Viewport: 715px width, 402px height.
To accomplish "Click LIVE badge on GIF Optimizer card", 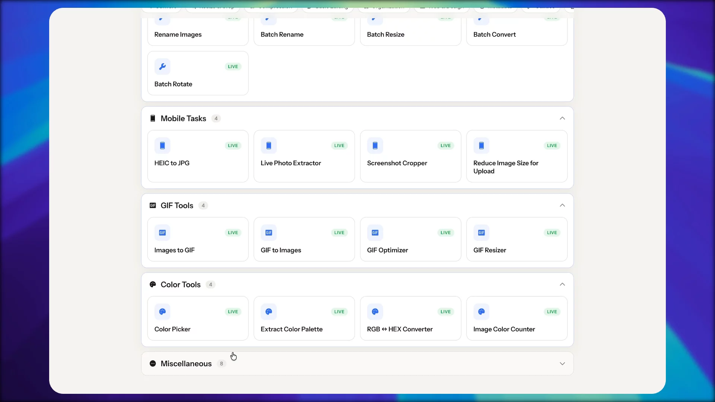I will (x=446, y=233).
